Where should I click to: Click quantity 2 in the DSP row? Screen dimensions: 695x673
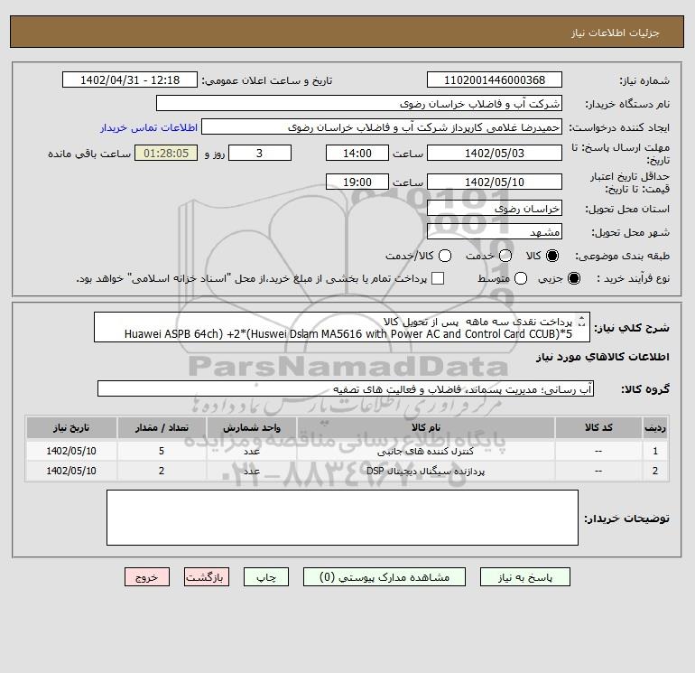[x=162, y=472]
